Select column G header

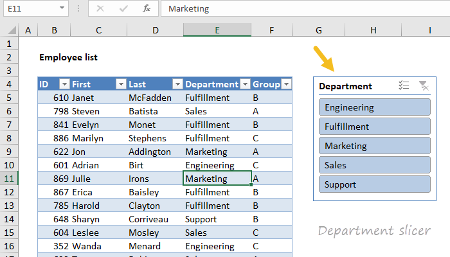coord(319,30)
